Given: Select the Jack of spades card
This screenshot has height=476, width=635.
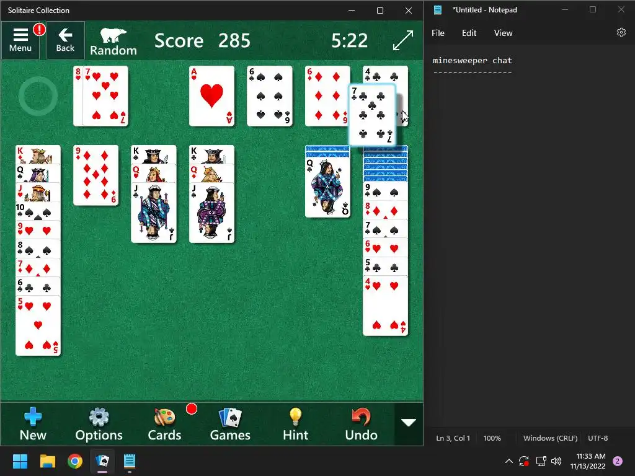Looking at the screenshot, I should coord(212,213).
